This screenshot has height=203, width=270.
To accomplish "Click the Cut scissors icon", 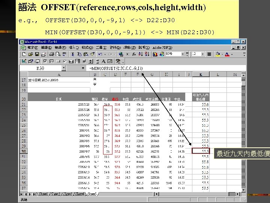I will (x=72, y=54).
